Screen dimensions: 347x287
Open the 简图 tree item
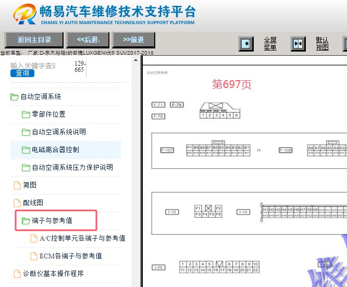30,185
